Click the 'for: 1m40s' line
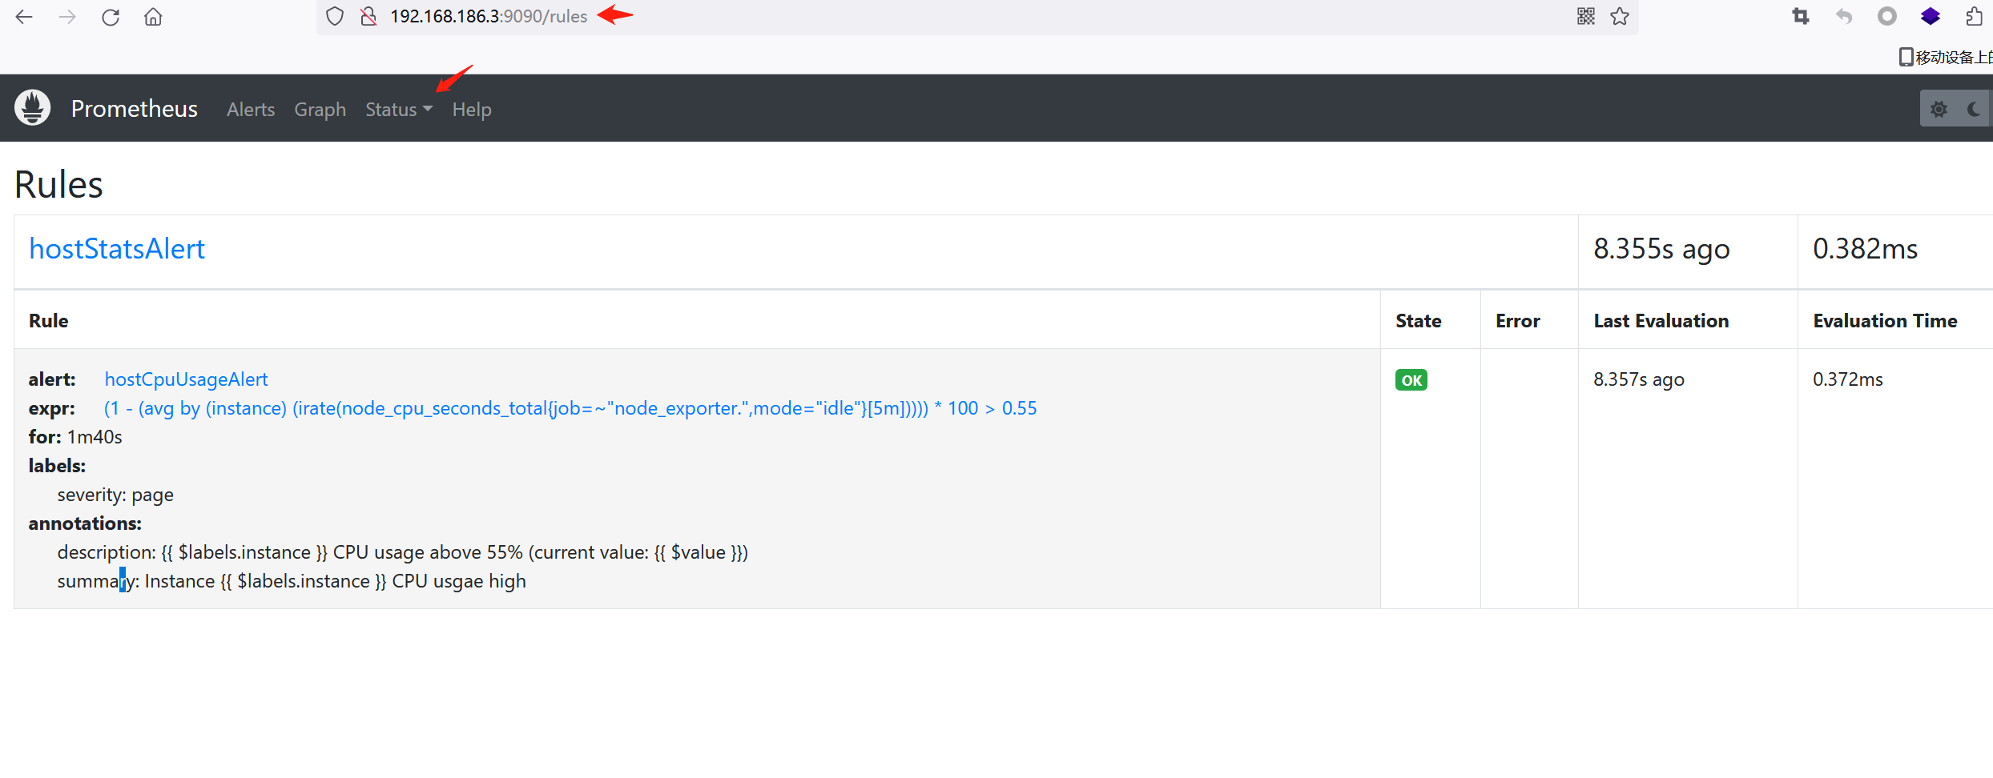1993x778 pixels. [x=75, y=437]
